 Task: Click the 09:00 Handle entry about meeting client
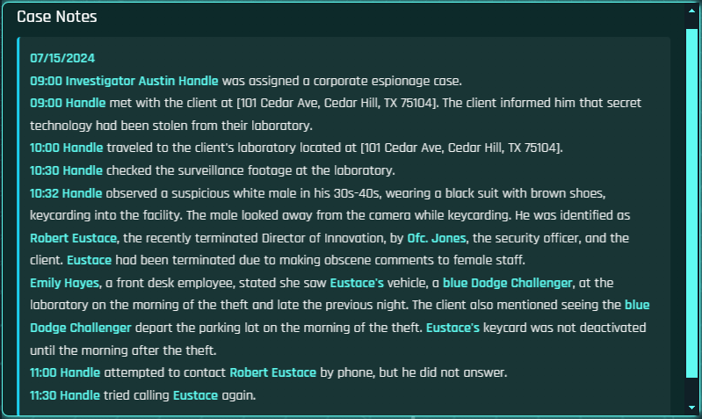point(66,102)
